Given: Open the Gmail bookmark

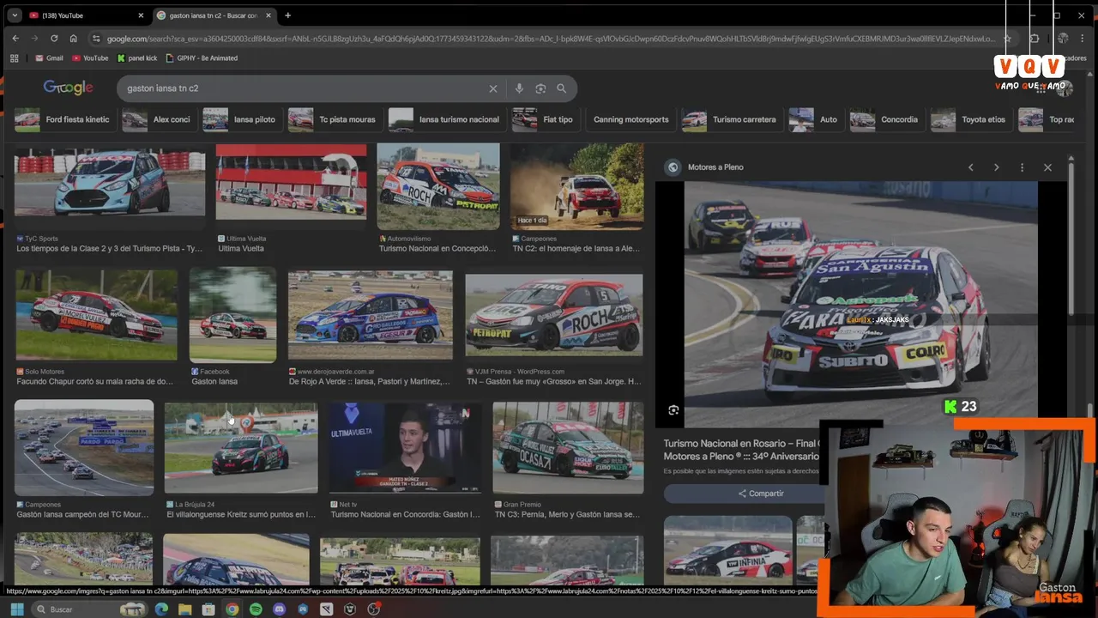Looking at the screenshot, I should (49, 58).
